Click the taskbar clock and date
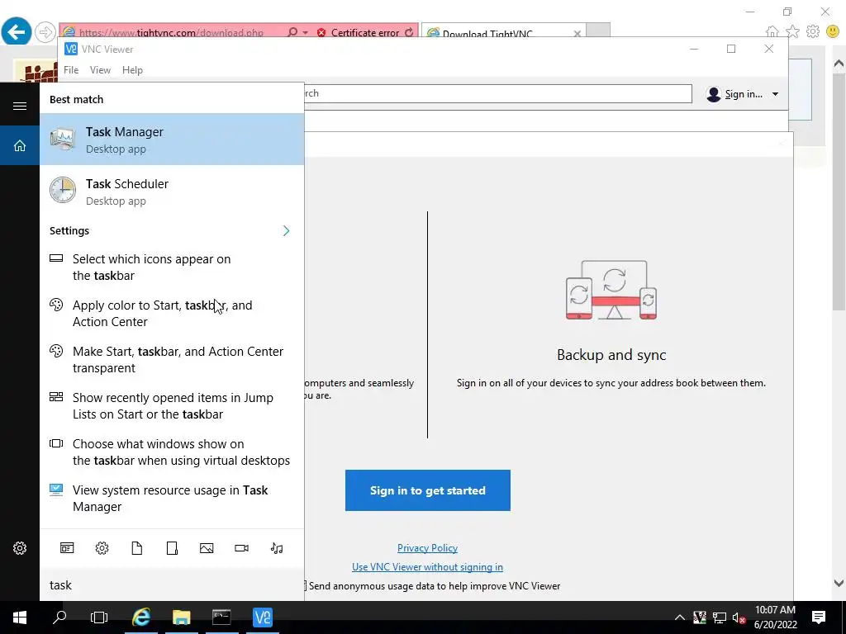The width and height of the screenshot is (846, 634). 775,617
